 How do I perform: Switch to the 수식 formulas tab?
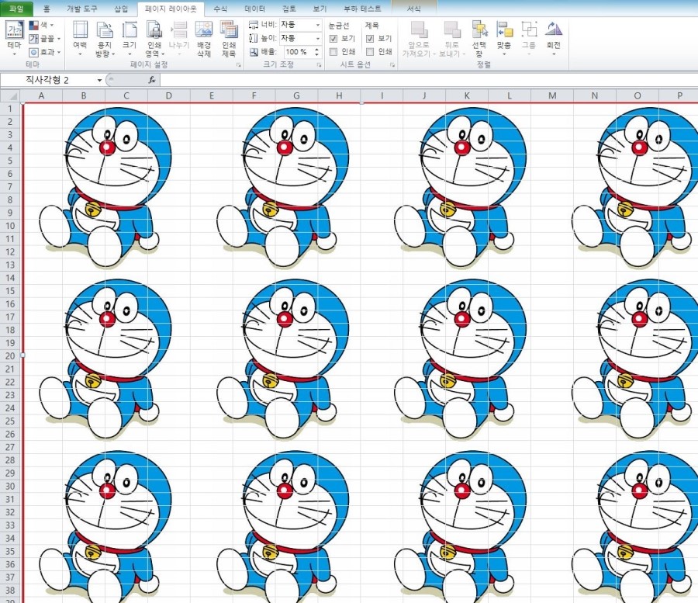click(x=220, y=9)
